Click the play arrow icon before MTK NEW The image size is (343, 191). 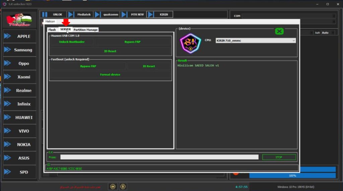[x=124, y=14]
